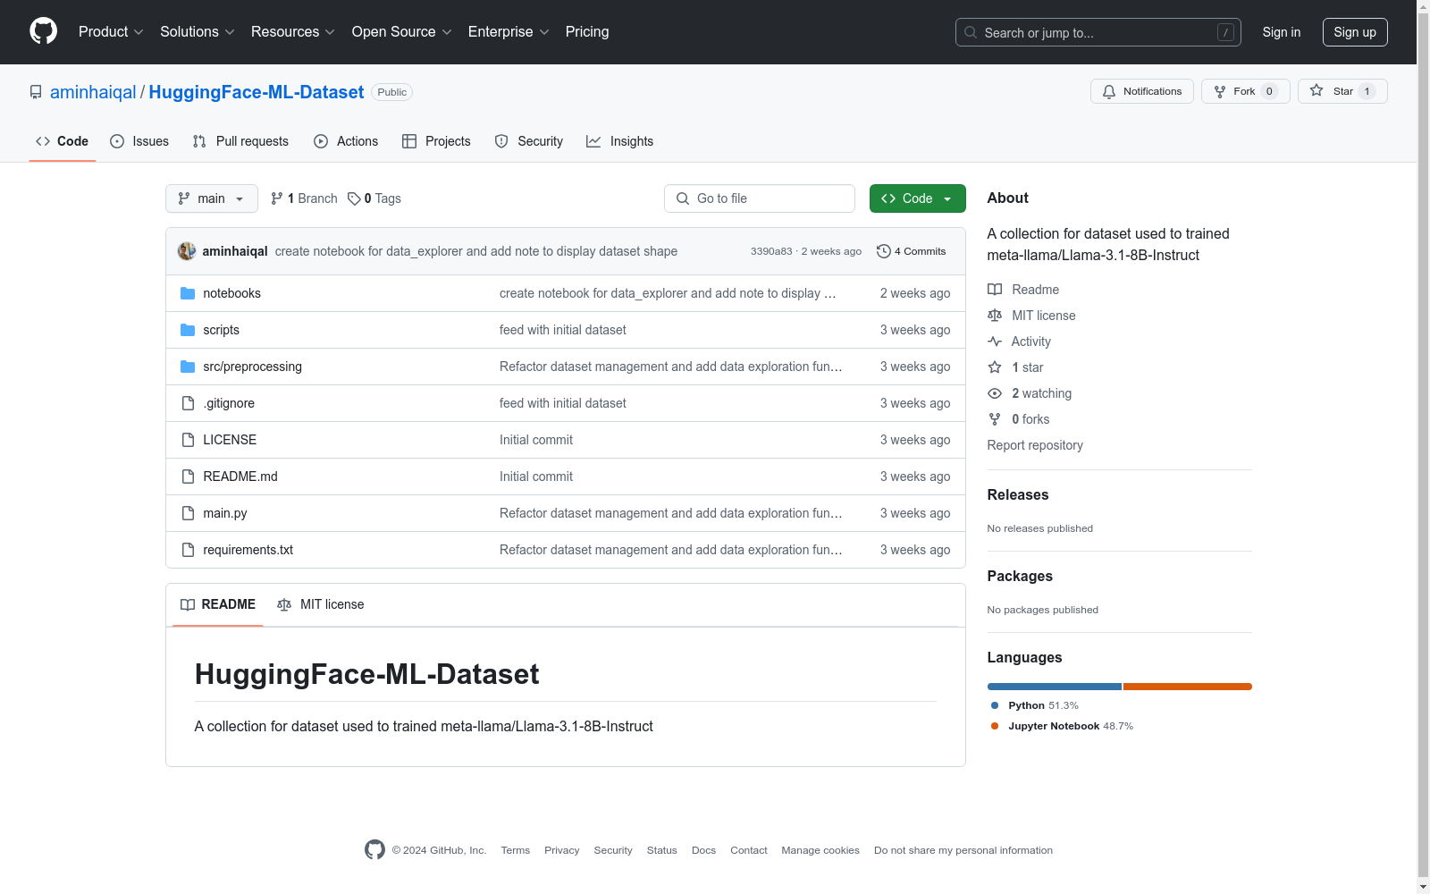Click the notebooks folder icon
1430x894 pixels.
tap(188, 293)
